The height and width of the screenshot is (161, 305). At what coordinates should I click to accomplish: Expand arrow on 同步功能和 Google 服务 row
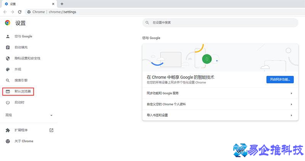(291, 93)
